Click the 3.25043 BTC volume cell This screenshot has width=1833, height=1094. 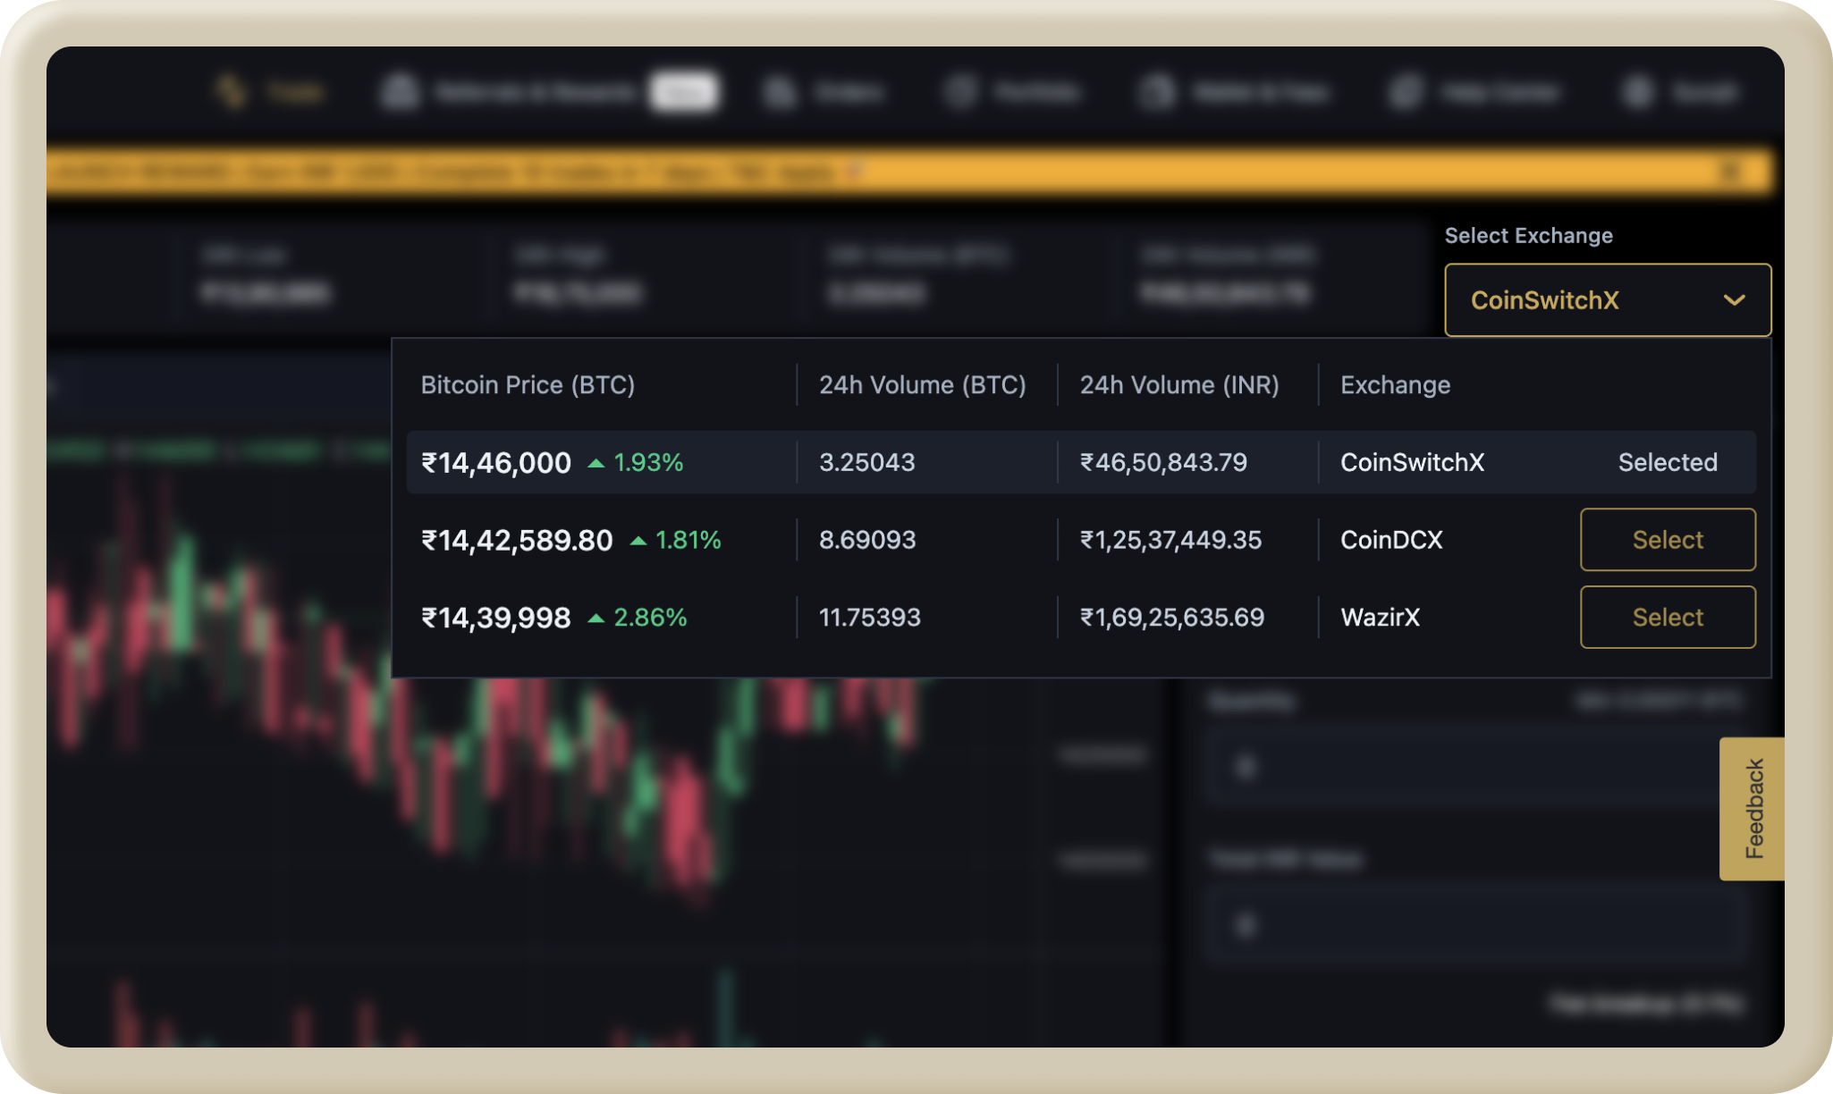pyautogui.click(x=866, y=462)
